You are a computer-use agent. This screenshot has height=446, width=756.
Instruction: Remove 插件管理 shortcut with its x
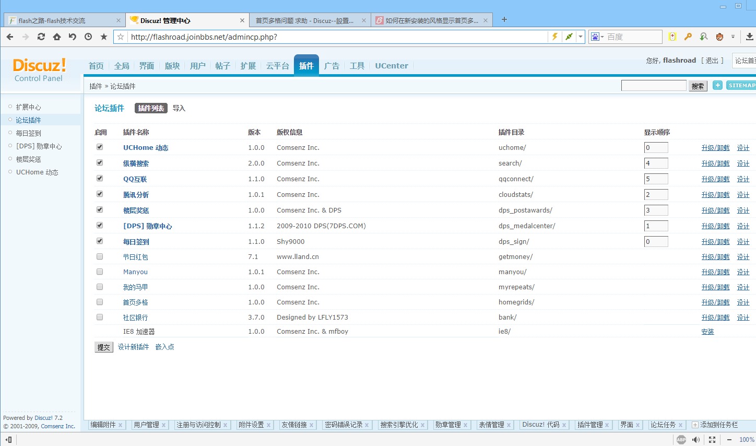607,425
